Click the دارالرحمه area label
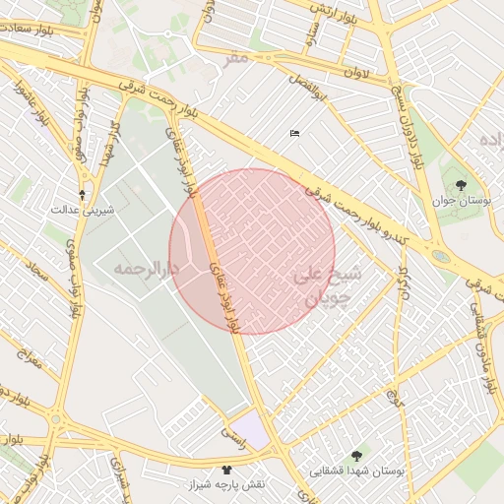504x504 pixels. [x=147, y=269]
